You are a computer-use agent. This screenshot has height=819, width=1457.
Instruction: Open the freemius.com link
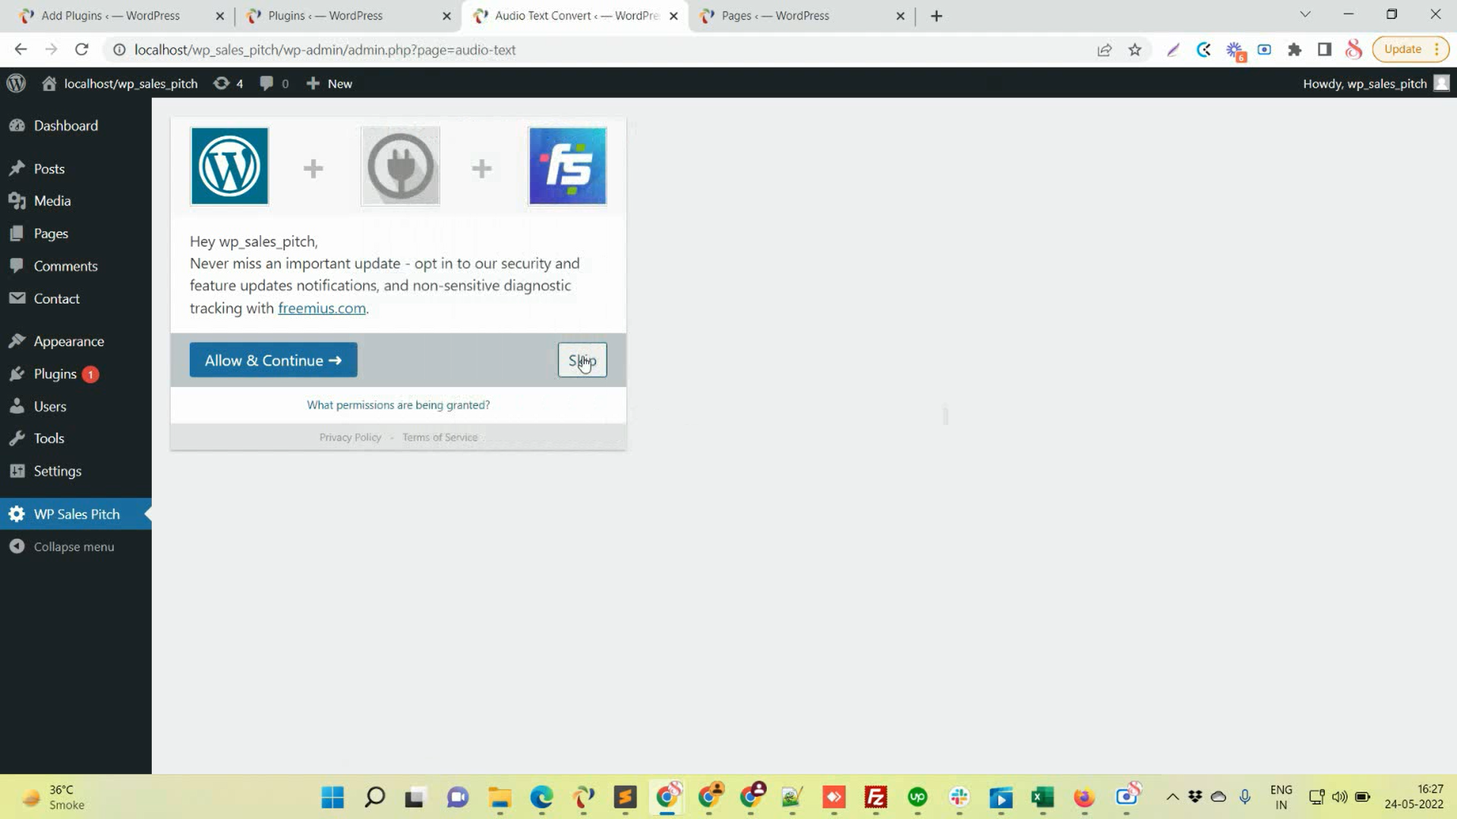pyautogui.click(x=322, y=308)
